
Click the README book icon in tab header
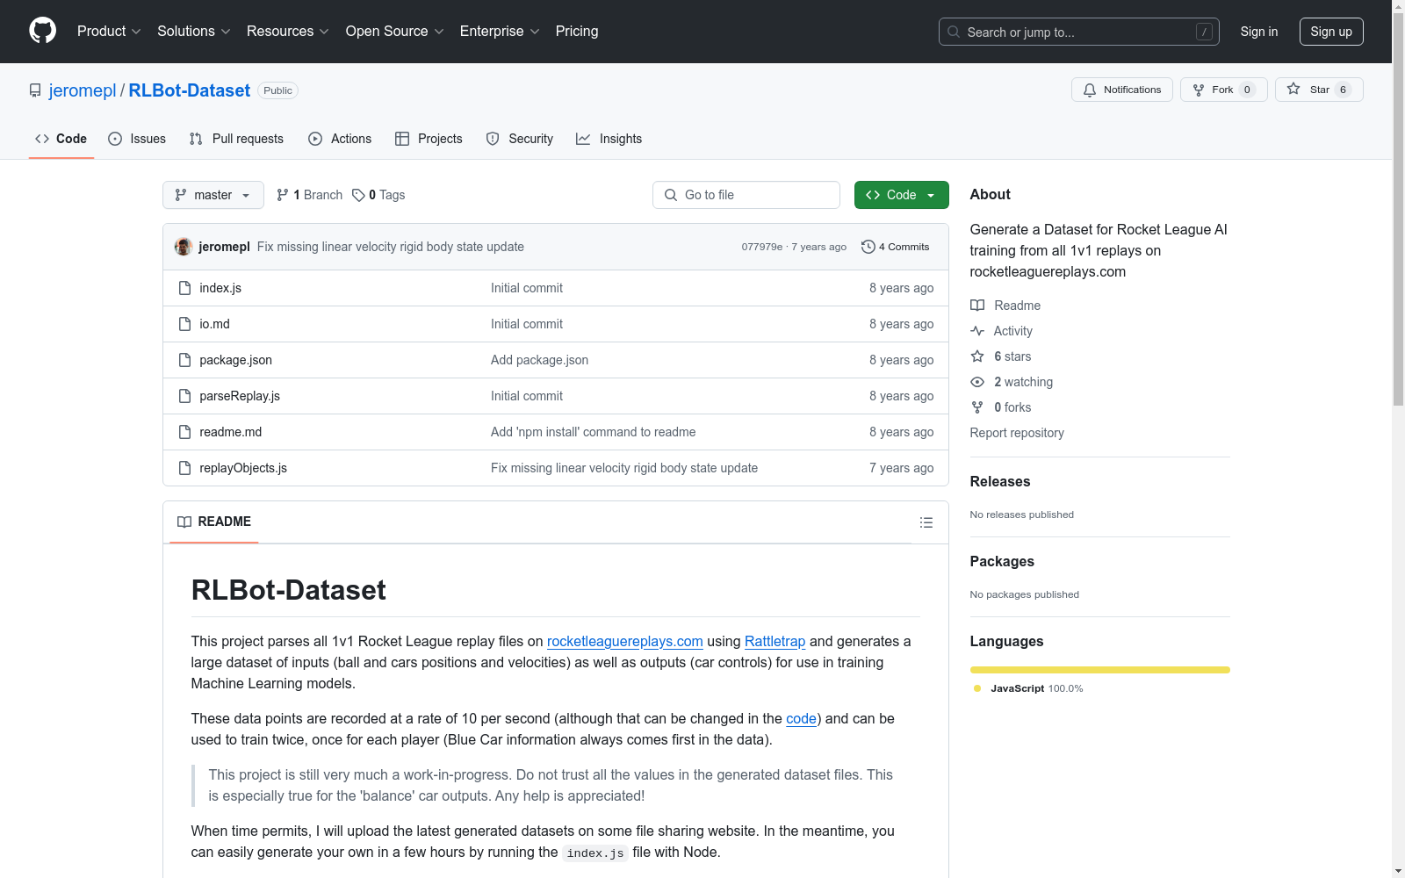click(x=184, y=522)
